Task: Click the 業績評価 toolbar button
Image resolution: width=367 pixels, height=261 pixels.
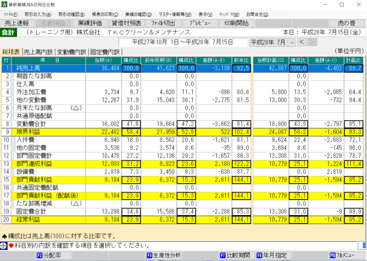Action: pyautogui.click(x=90, y=23)
